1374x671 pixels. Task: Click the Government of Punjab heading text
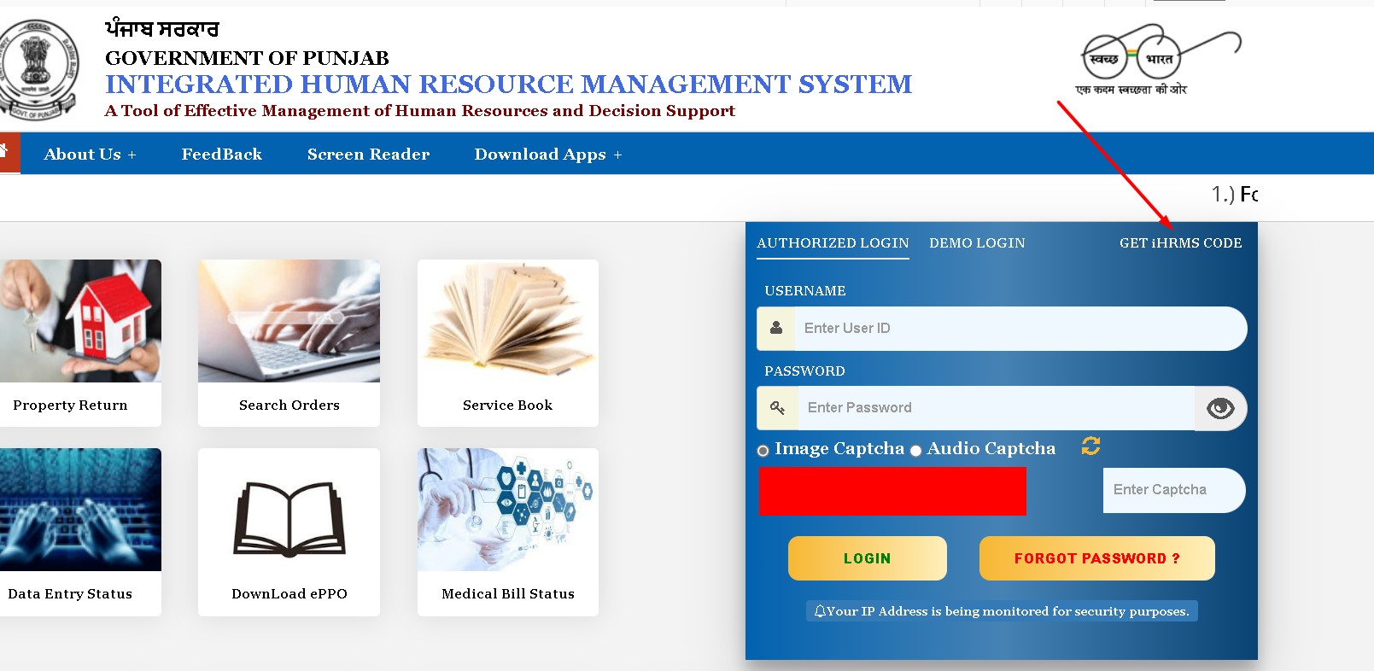[x=247, y=58]
